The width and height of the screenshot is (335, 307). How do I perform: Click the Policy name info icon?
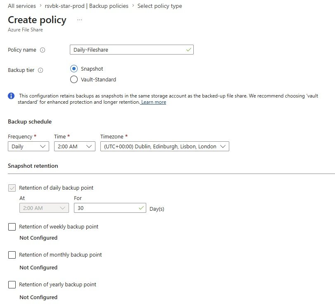[x=43, y=50]
